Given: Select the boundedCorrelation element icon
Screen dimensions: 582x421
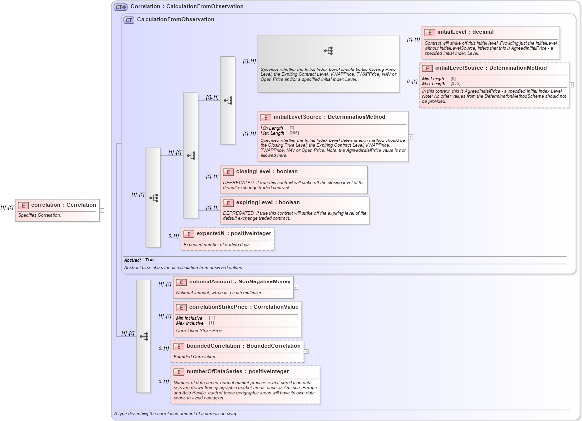Looking at the screenshot, I should pyautogui.click(x=179, y=346).
